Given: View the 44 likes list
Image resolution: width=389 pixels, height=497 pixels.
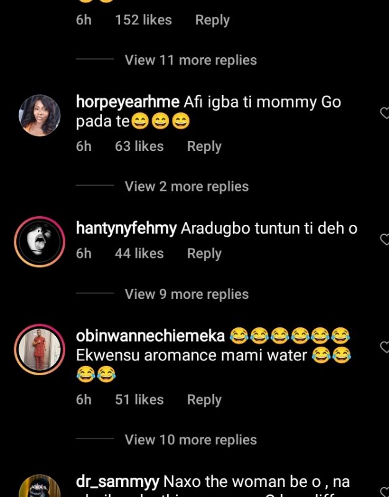Looking at the screenshot, I should tap(139, 253).
